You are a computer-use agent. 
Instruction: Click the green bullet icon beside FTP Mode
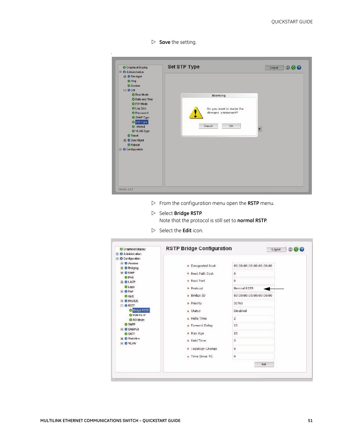(133, 104)
